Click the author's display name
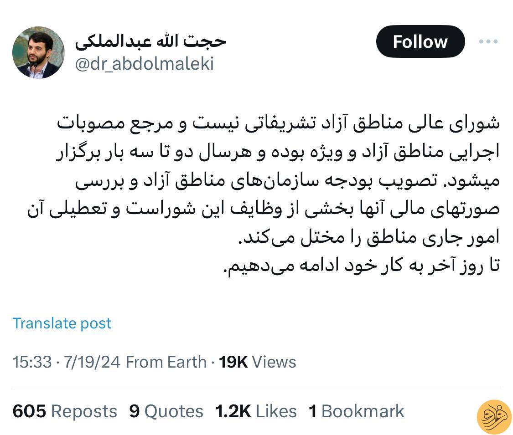Viewport: 513px width, 435px height. coord(150,41)
